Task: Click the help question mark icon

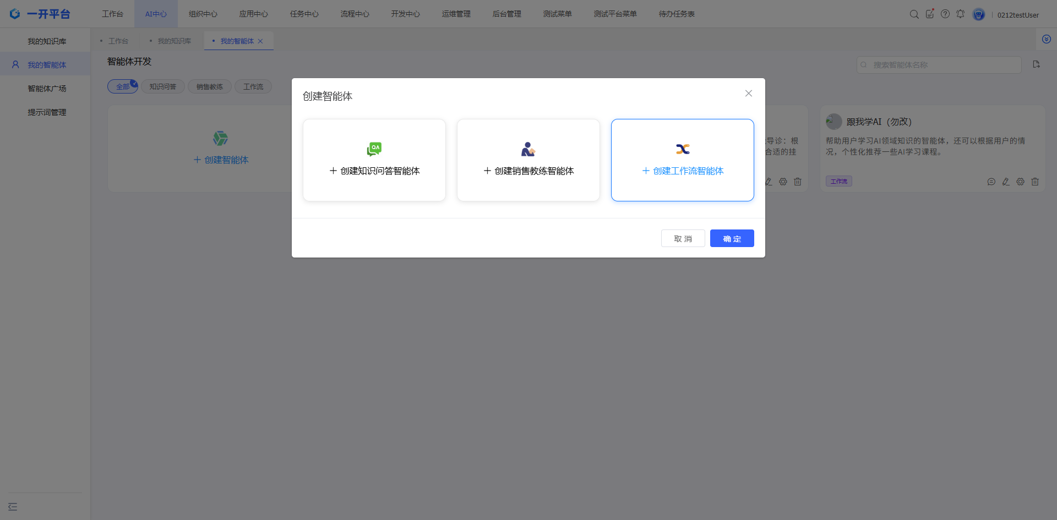Action: [x=945, y=14]
